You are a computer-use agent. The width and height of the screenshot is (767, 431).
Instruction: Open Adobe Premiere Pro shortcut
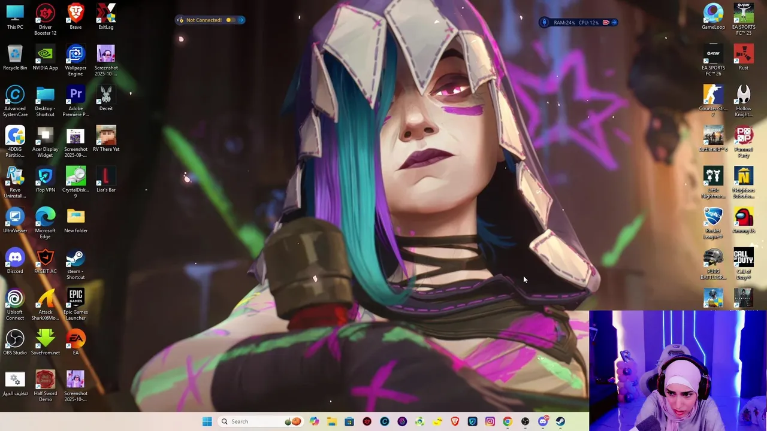click(x=76, y=101)
